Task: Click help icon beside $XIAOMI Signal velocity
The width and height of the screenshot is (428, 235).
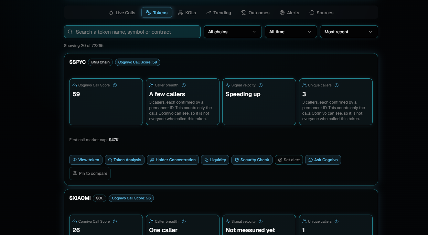Action: (x=261, y=221)
